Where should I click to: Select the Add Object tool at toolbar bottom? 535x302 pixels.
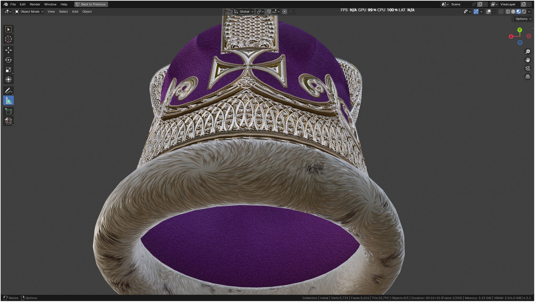pos(8,121)
